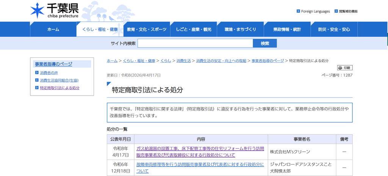Select the 備考 column header
Image resolution: width=388 pixels, height=176 pixels.
pos(344,139)
